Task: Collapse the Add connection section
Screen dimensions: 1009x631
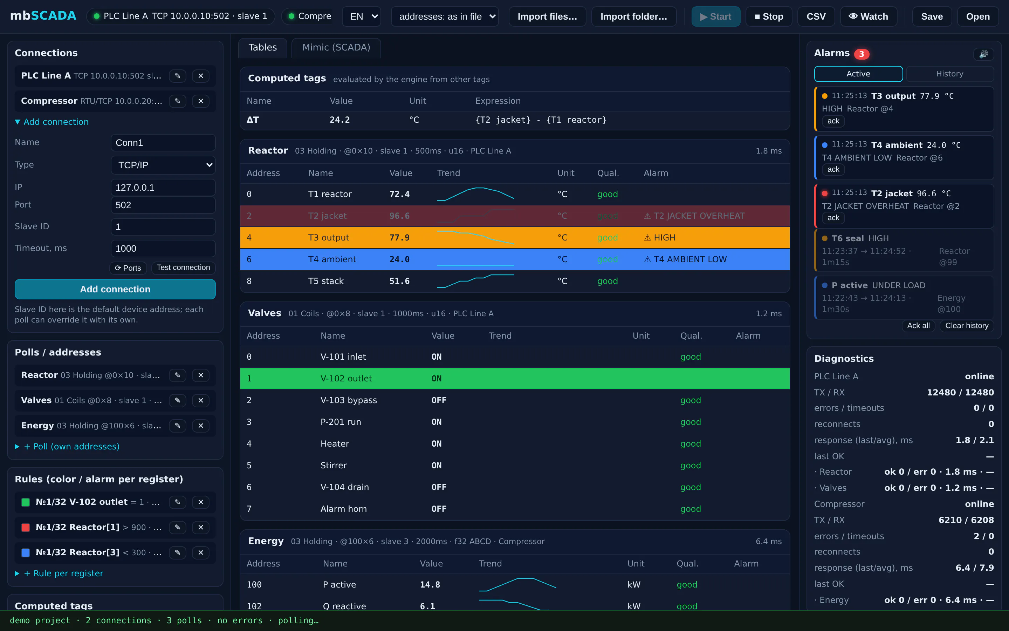Action: pos(52,122)
